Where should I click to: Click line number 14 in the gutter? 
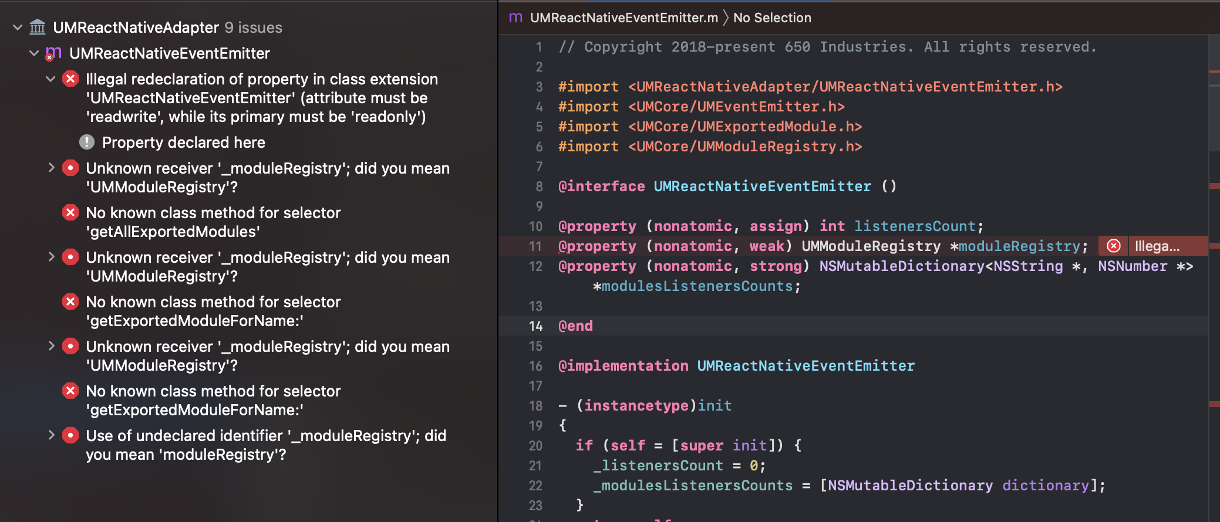coord(535,326)
